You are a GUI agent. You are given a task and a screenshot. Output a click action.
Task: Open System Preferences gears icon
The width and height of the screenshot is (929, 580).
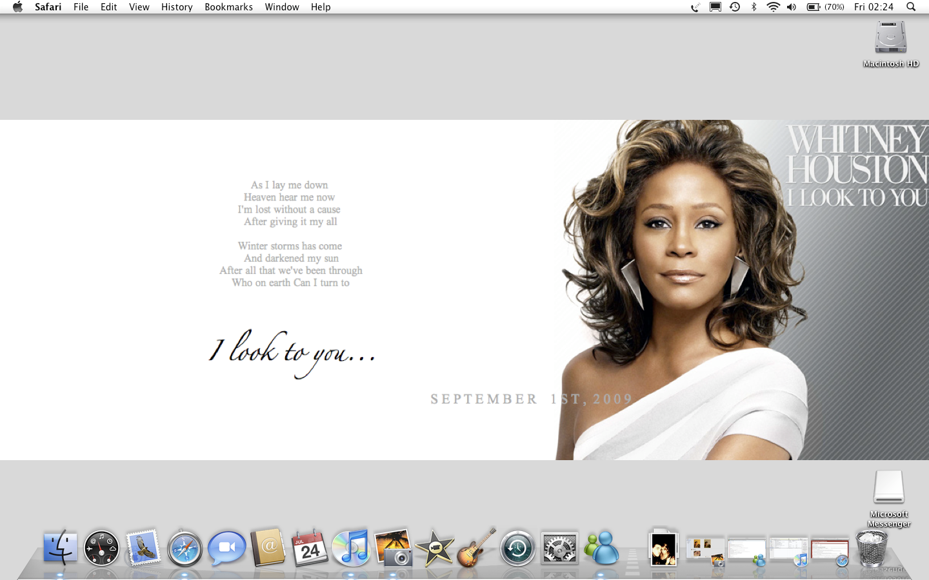click(x=559, y=548)
